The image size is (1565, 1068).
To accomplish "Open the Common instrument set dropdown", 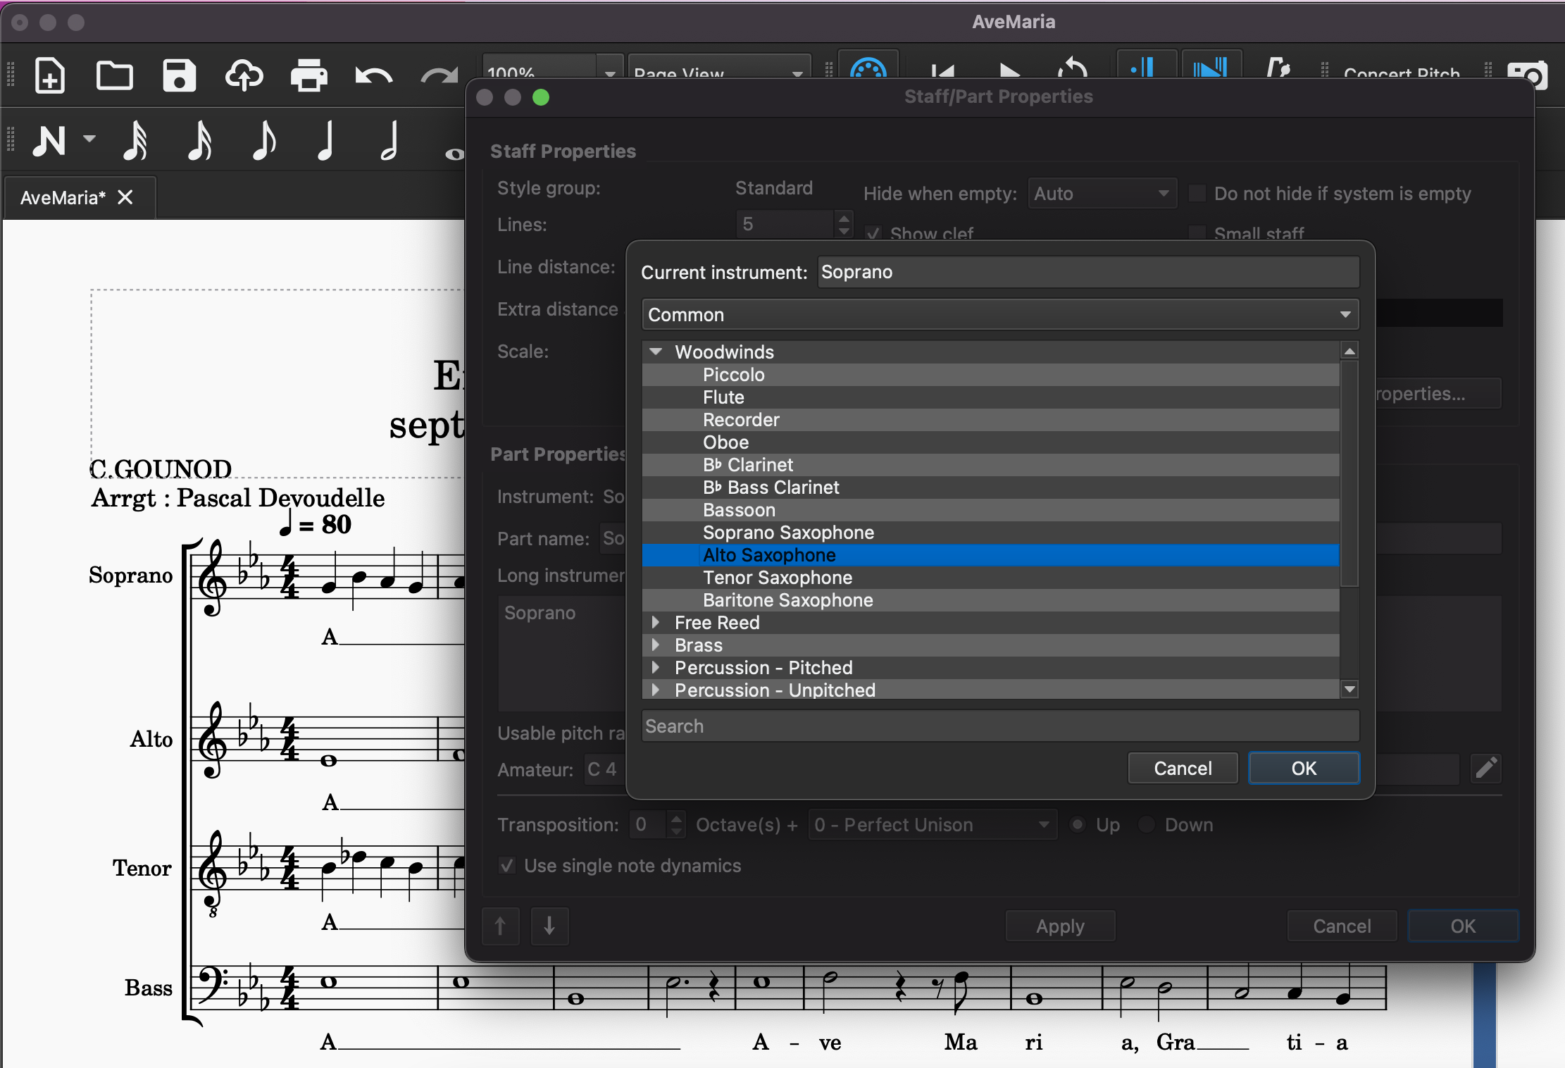I will (1000, 314).
